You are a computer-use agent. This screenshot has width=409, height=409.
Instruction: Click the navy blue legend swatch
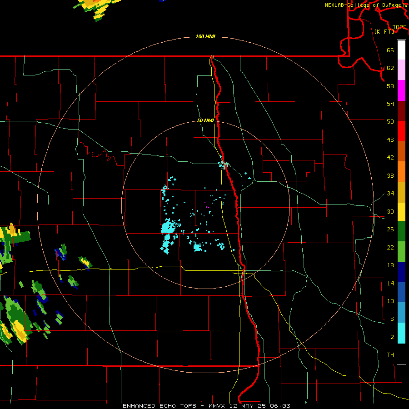tap(401, 272)
